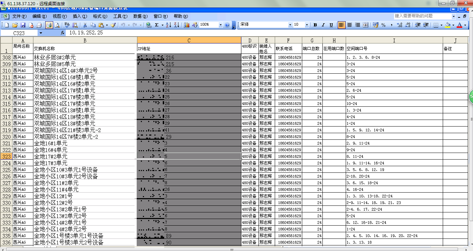Viewport: 473px width, 251px height.
Task: Click Increase Indent icon
Action: pos(425,25)
